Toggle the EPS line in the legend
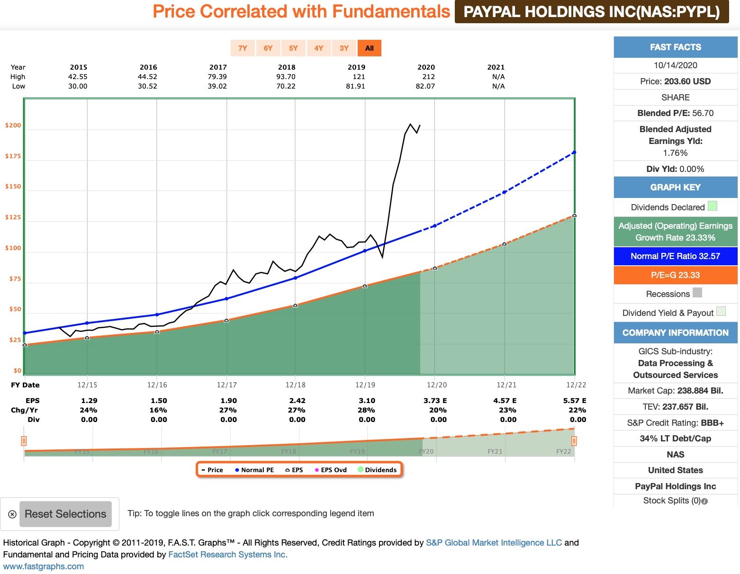Viewport: 740px width, 574px height. point(294,470)
